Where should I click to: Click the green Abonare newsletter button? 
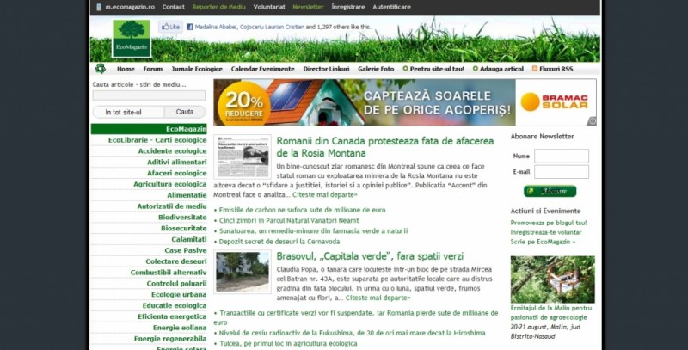coord(550,191)
